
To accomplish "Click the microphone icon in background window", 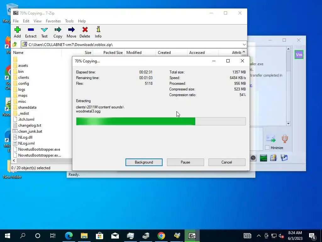I will tap(285, 139).
